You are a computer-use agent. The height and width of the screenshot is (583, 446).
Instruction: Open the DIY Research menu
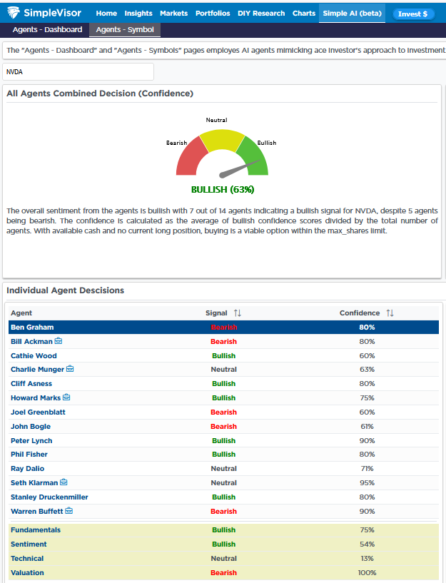click(261, 13)
